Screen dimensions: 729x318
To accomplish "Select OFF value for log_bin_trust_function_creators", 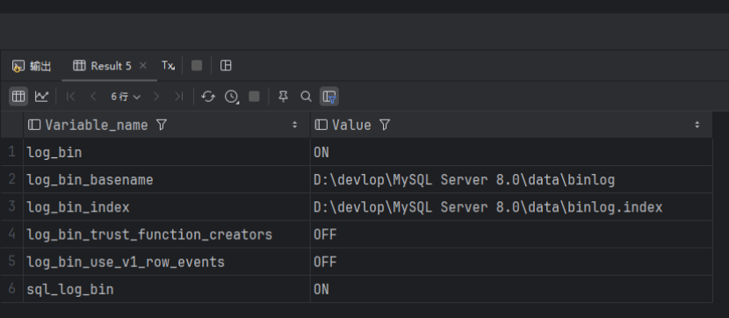I will coord(511,235).
